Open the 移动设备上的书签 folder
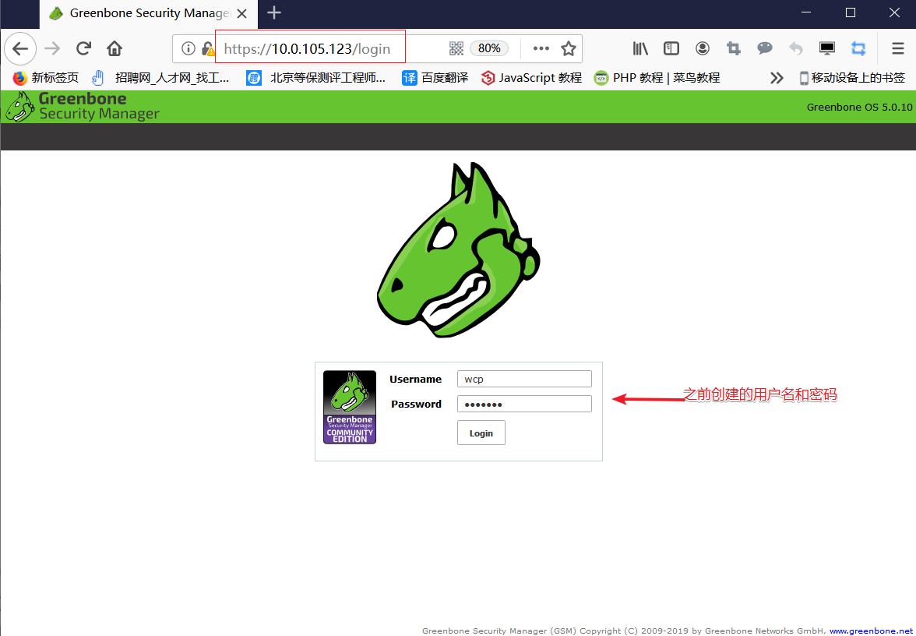This screenshot has height=636, width=916. point(852,78)
